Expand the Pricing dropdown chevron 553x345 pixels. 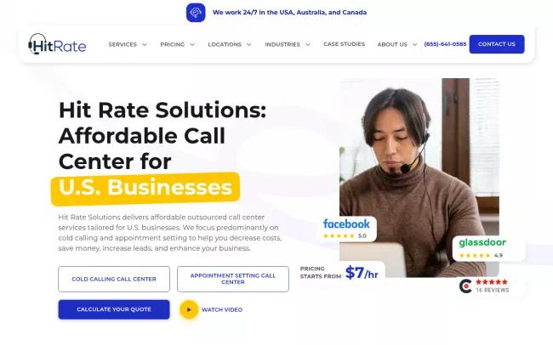(x=192, y=44)
